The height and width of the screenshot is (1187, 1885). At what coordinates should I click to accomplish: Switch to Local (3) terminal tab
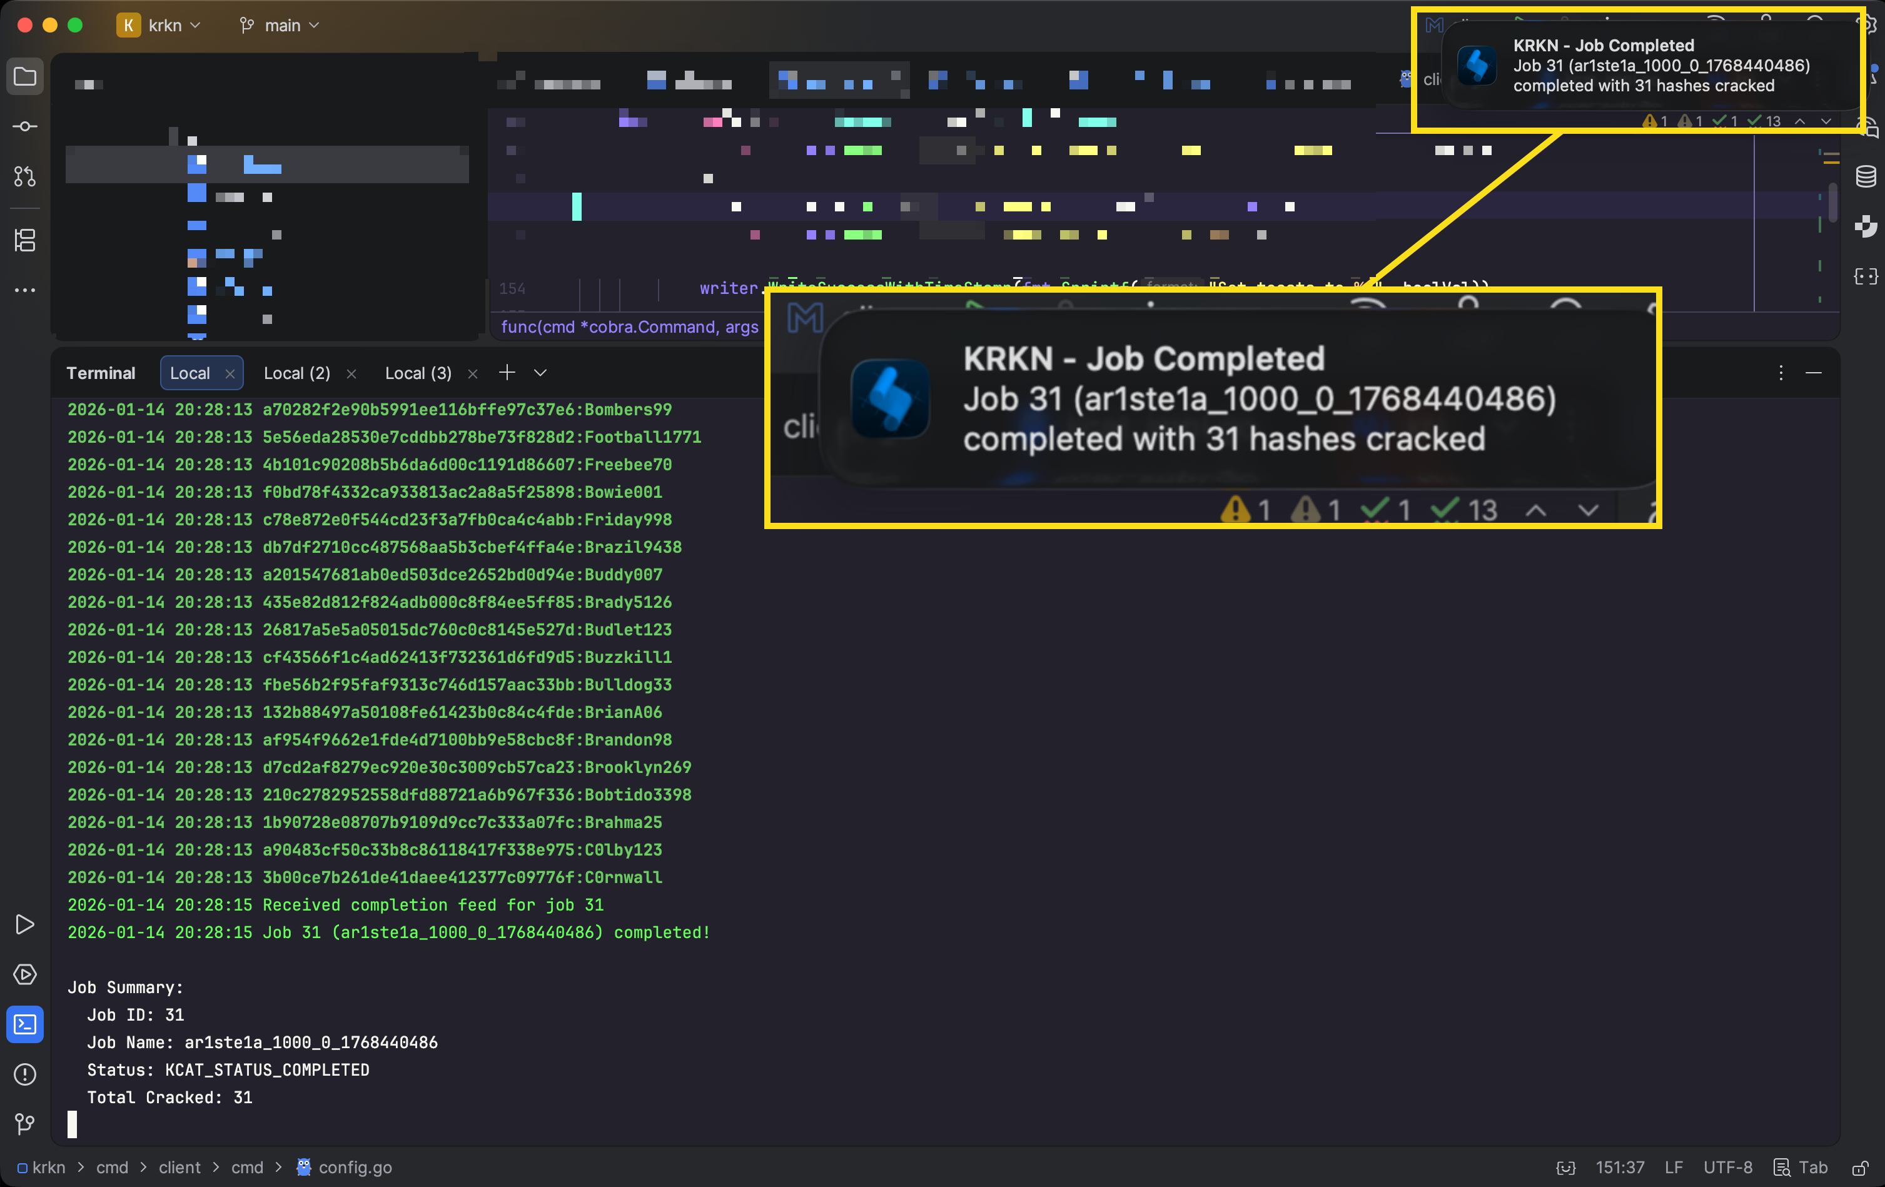coord(418,373)
